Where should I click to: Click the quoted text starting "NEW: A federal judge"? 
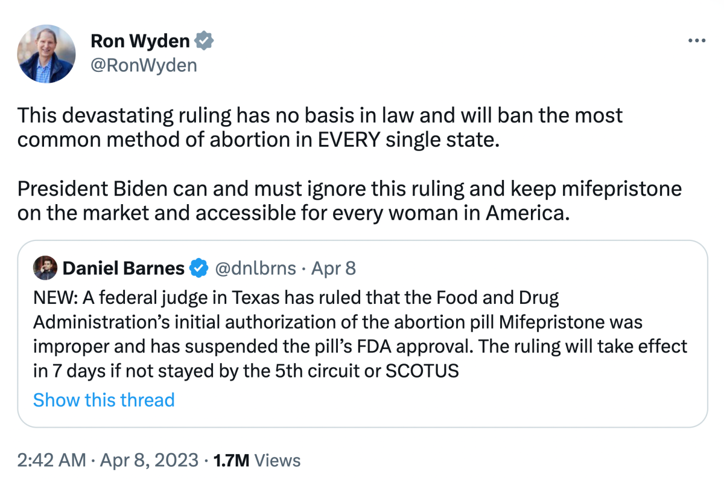pos(360,334)
